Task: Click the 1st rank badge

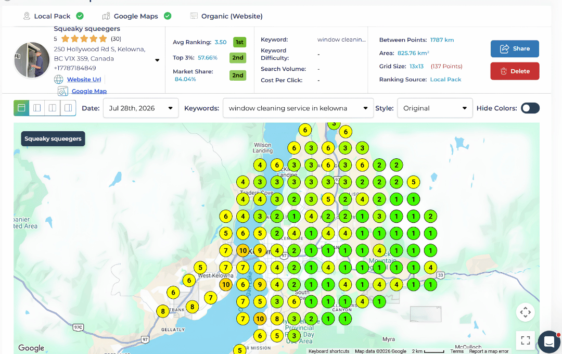Action: (x=239, y=42)
